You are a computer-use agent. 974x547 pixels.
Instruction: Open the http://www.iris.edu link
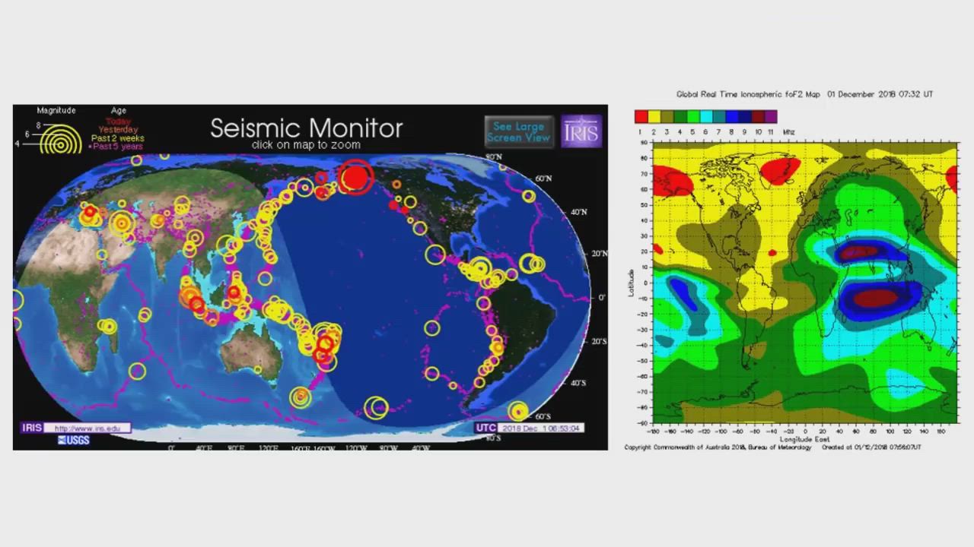[88, 428]
